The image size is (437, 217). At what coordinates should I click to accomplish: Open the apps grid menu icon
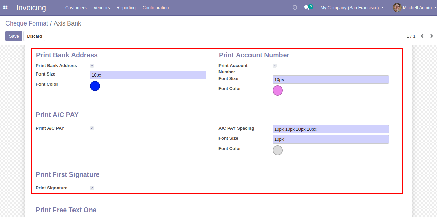5,7
